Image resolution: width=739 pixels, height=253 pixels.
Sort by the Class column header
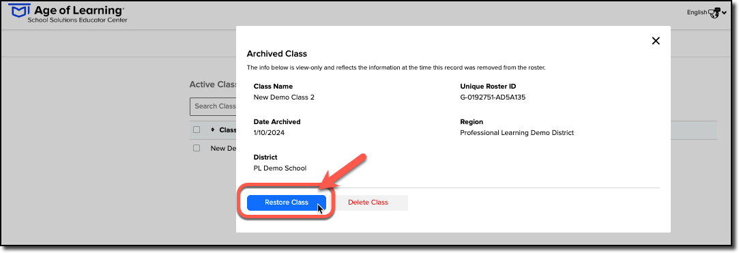click(x=228, y=130)
